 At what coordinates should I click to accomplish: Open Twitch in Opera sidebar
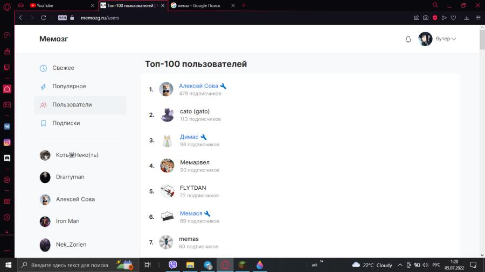tap(7, 67)
